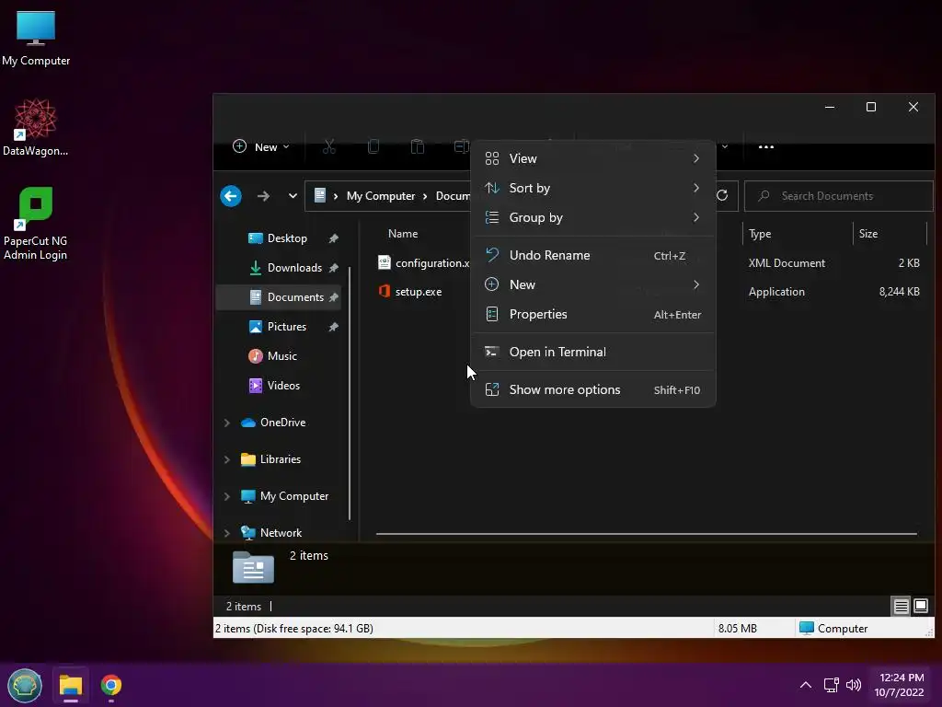Viewport: 942px width, 707px height.
Task: Click the 2 KB size cell
Action: tap(909, 262)
